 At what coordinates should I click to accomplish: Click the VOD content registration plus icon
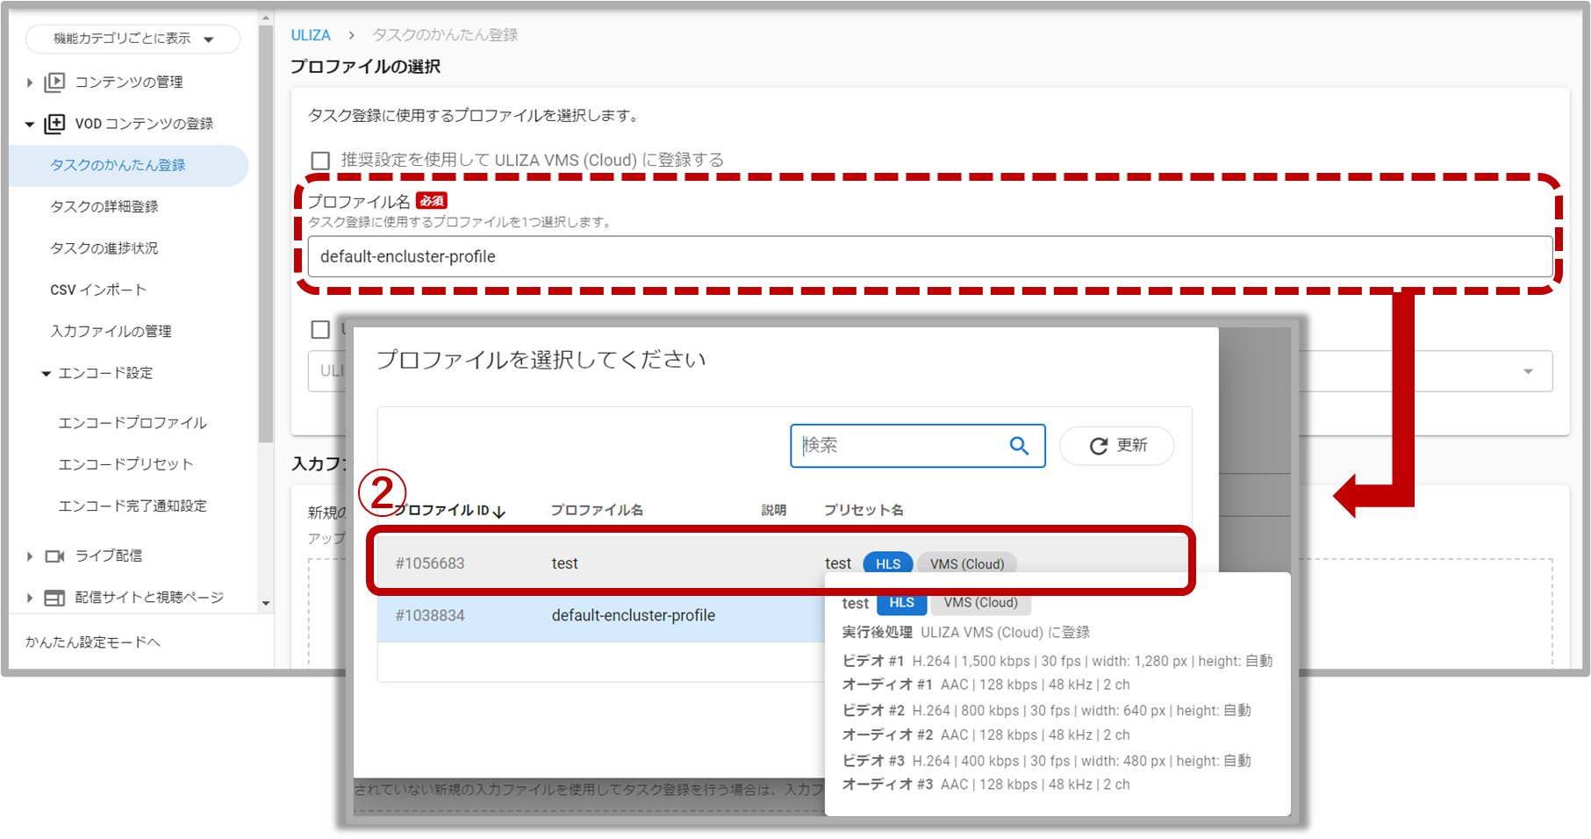click(x=54, y=124)
